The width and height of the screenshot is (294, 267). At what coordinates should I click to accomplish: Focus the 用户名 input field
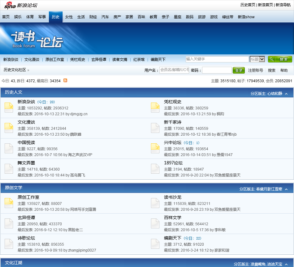coord(174,70)
